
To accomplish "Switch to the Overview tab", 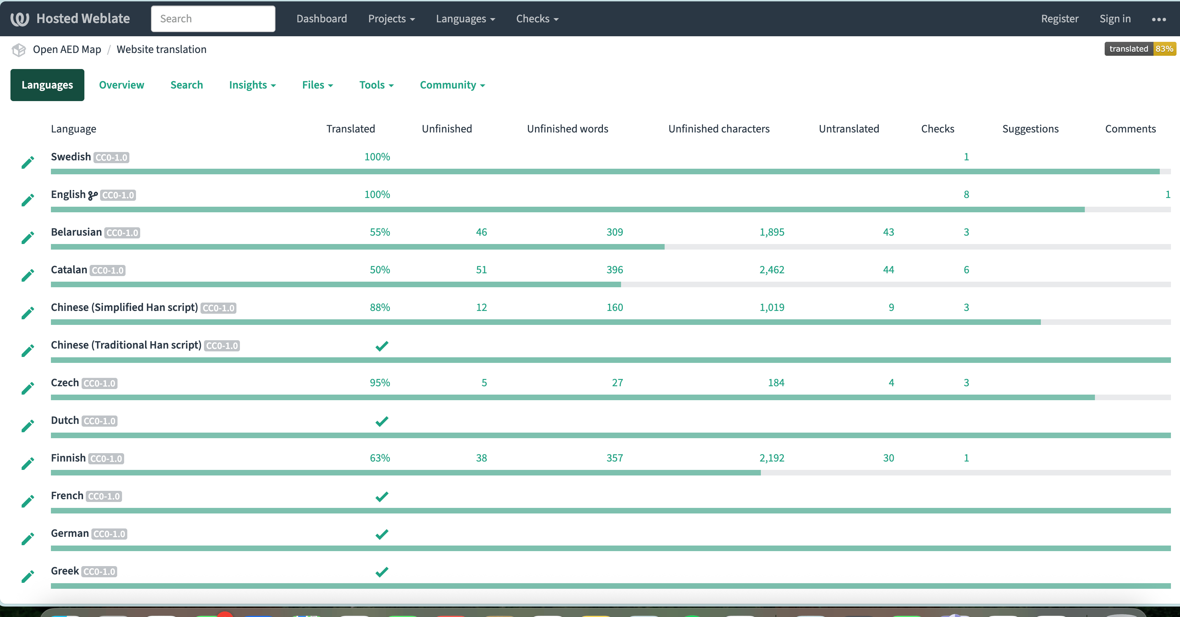I will tap(121, 85).
